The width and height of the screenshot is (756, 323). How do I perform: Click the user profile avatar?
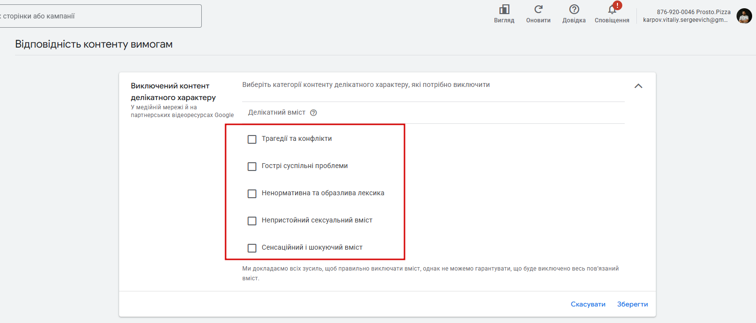click(x=744, y=16)
